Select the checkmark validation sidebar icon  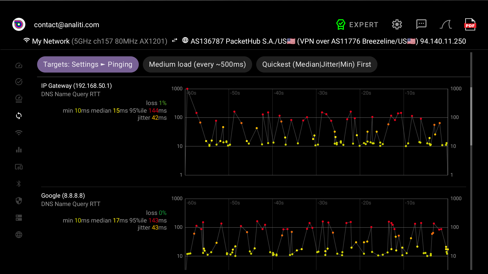coord(19,82)
